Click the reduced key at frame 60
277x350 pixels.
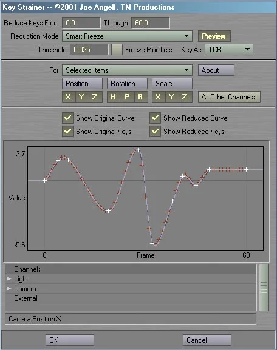tap(246, 170)
